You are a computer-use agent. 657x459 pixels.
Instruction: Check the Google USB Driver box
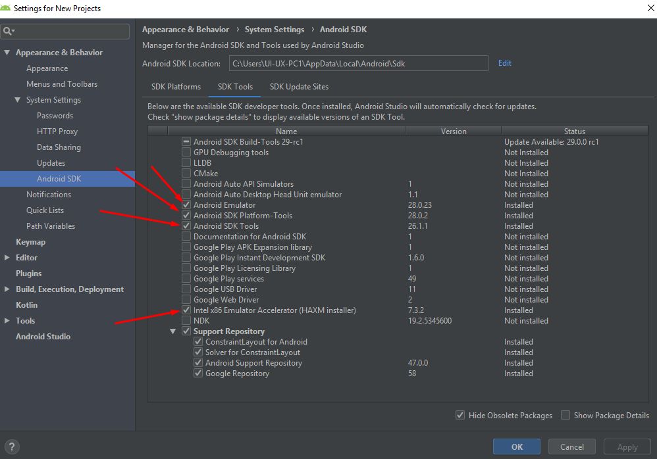click(x=186, y=289)
